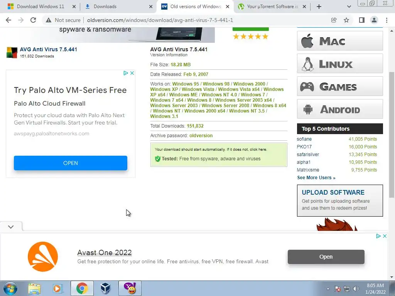Bookmark this page with the star icon
This screenshot has width=395, height=296.
346,20
